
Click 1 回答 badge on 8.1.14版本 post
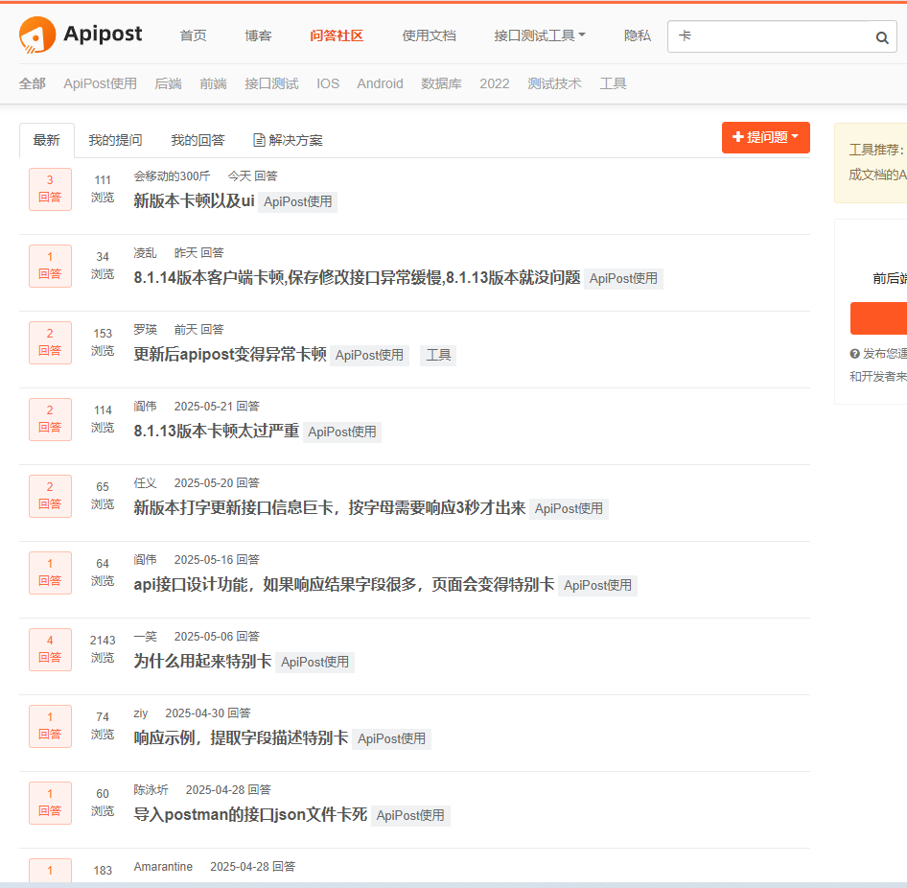[x=50, y=266]
